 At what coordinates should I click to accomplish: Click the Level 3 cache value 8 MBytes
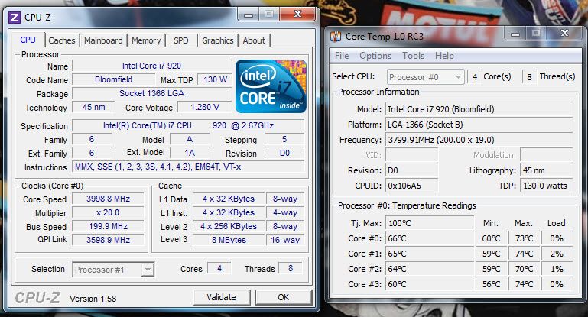click(229, 240)
